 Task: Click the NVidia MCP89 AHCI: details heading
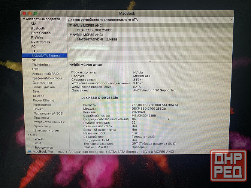tap(86, 65)
